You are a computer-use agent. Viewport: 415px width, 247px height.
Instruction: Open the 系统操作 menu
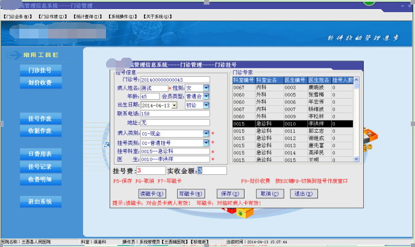tap(123, 17)
